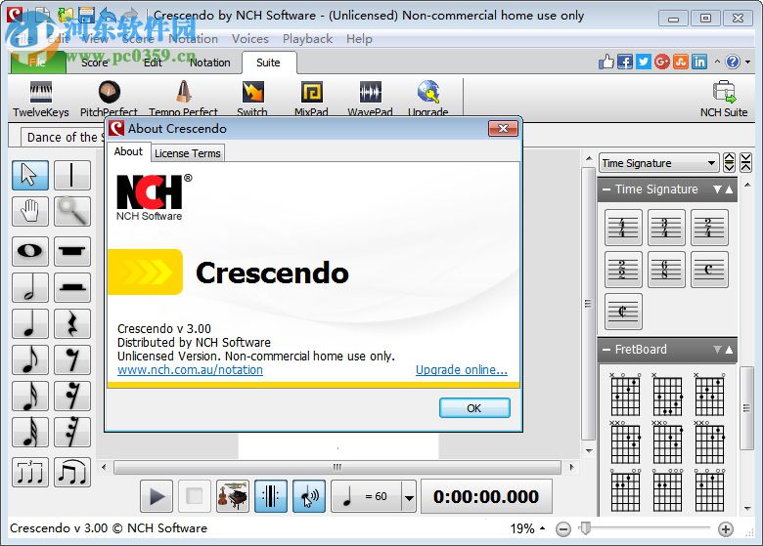Choose the quarter rest tool
763x546 pixels.
coord(72,323)
